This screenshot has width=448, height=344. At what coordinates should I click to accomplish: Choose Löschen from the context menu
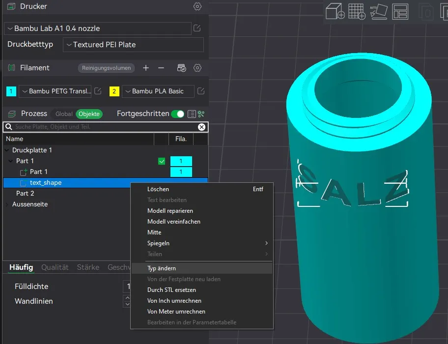pyautogui.click(x=202, y=189)
